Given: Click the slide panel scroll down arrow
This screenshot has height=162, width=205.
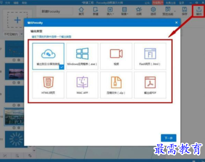Looking at the screenshot, I should (x=34, y=150).
